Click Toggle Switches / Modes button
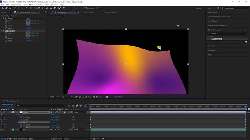The width and height of the screenshot is (250, 140). click(60, 139)
